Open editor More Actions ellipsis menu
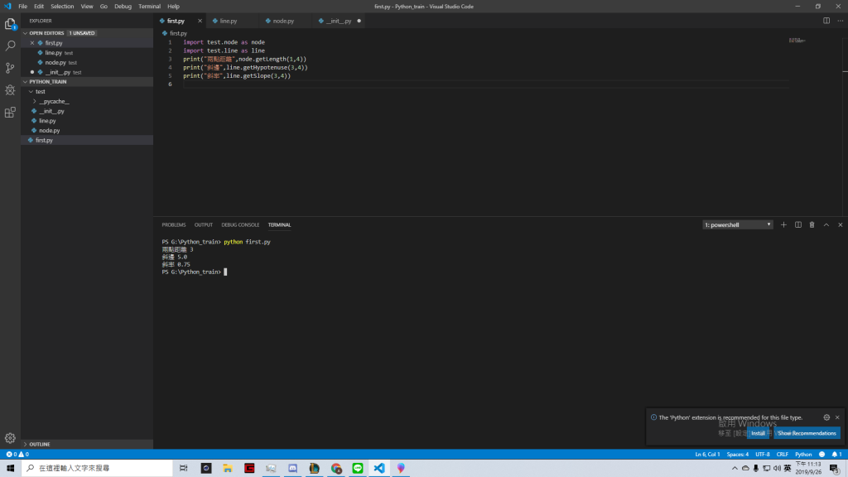The width and height of the screenshot is (848, 477). coord(841,21)
